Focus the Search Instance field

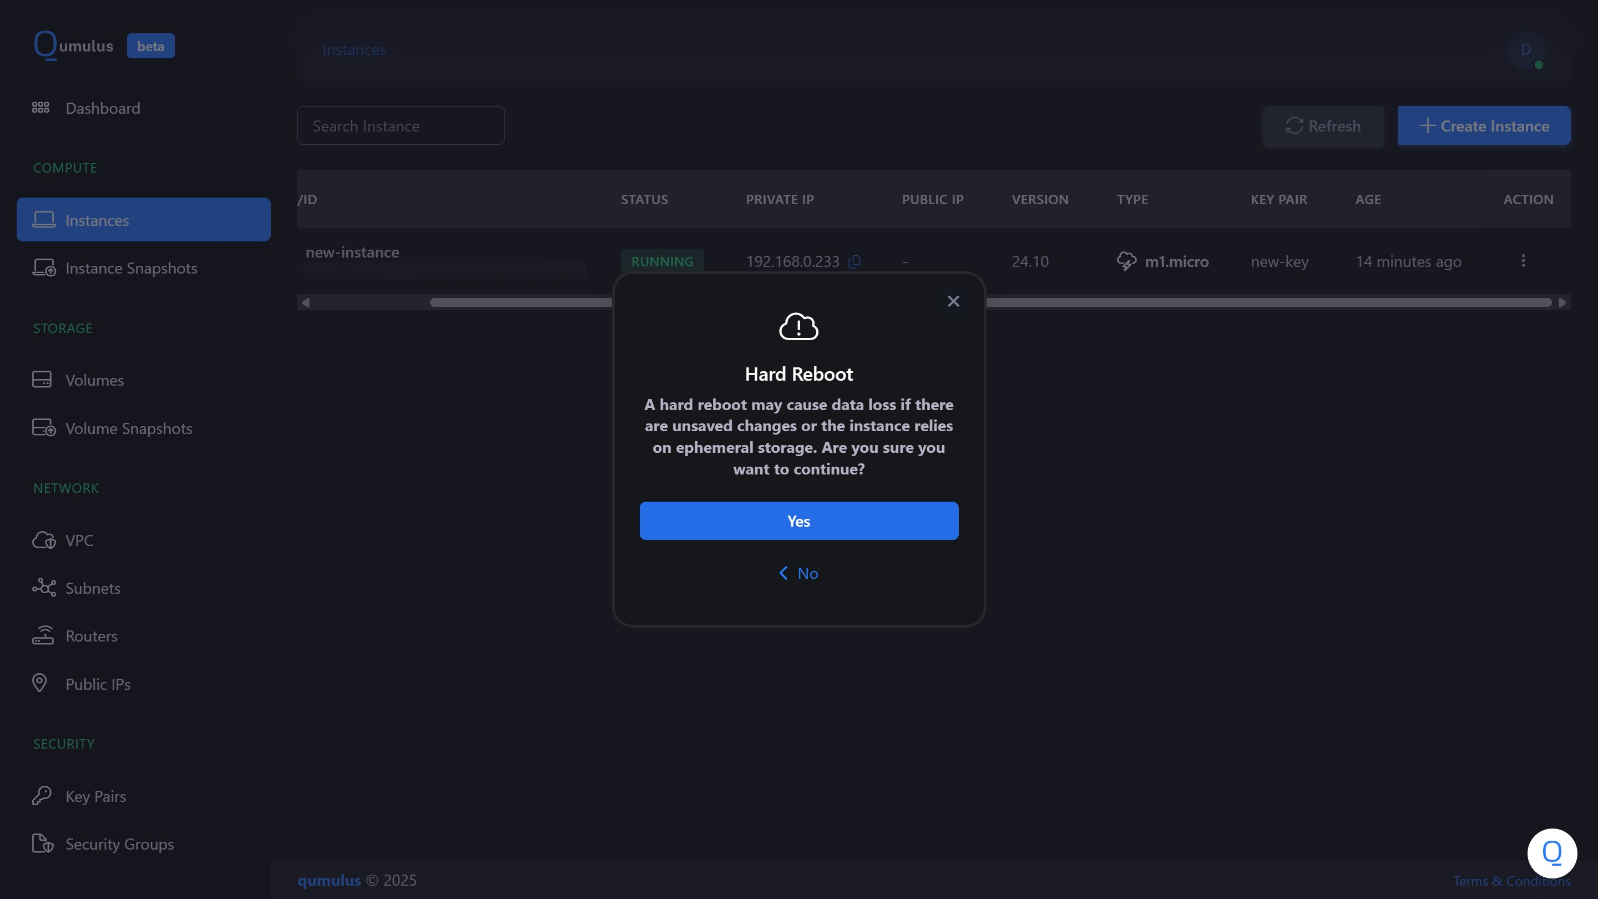click(401, 125)
